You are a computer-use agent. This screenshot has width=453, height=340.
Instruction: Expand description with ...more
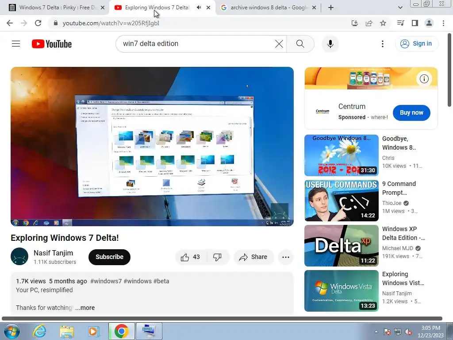pos(85,308)
